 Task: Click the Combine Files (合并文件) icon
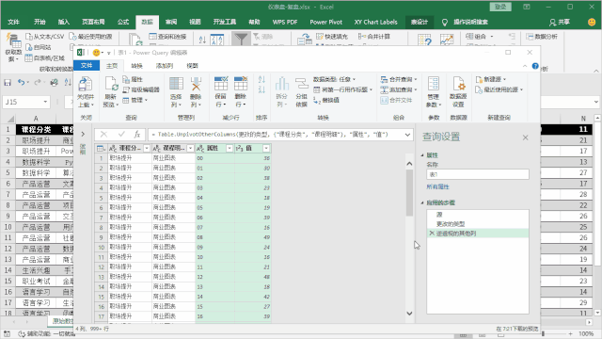396,100
